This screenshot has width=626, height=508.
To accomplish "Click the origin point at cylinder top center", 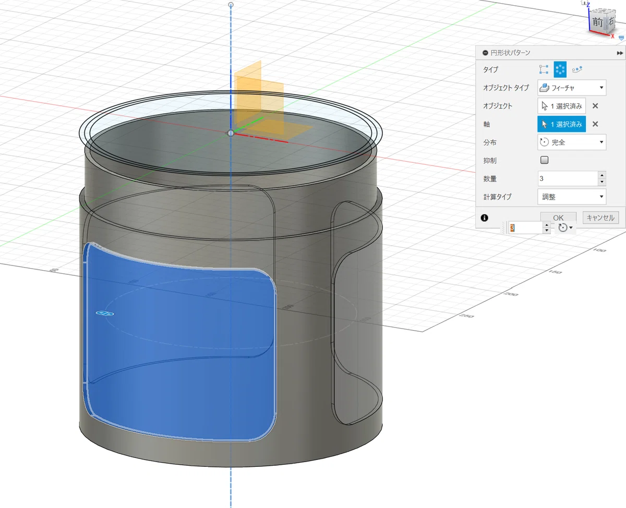I will pyautogui.click(x=231, y=134).
